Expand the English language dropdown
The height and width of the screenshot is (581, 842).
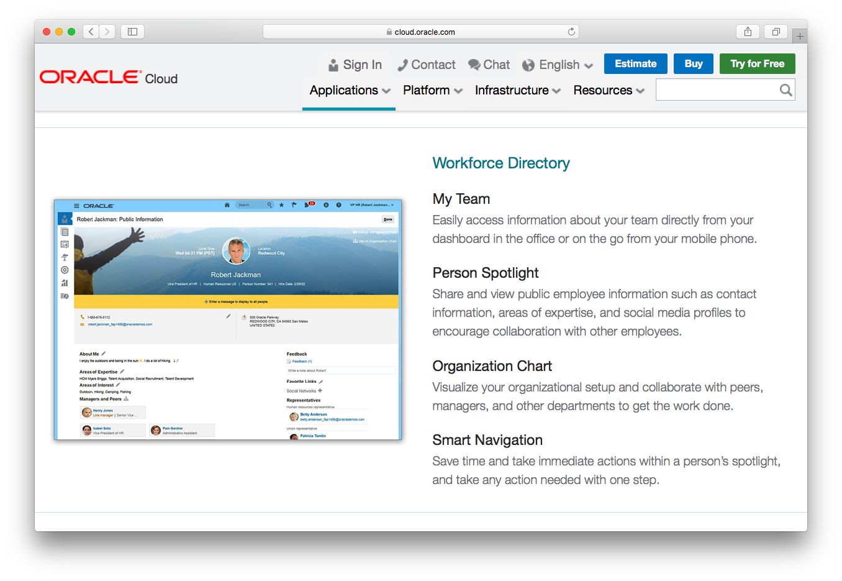click(566, 65)
